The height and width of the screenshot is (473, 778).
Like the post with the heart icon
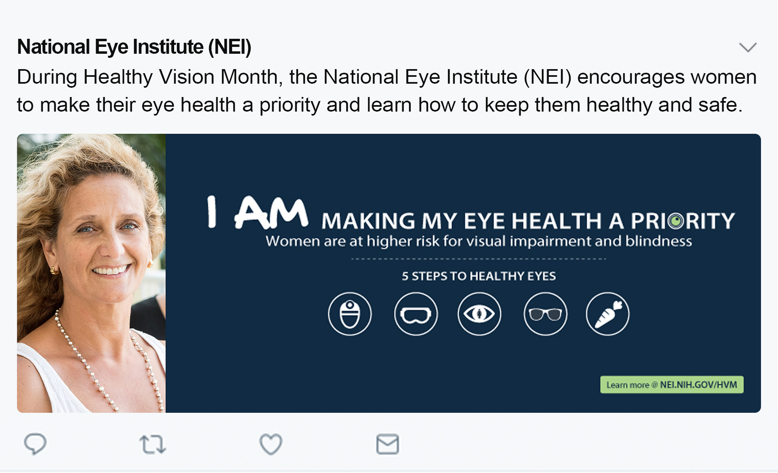tap(271, 444)
